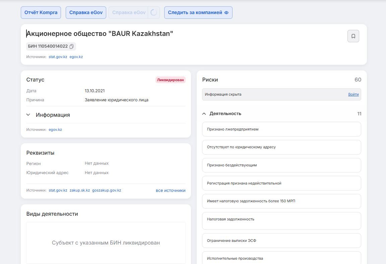This screenshot has height=264, width=386.
Task: Select the Налоговая задолженность risk item
Action: 281,221
